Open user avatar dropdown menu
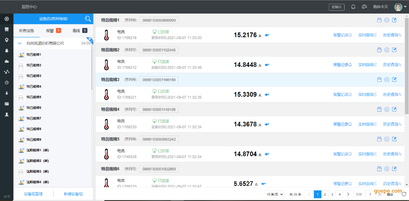The image size is (409, 201). tap(400, 7)
